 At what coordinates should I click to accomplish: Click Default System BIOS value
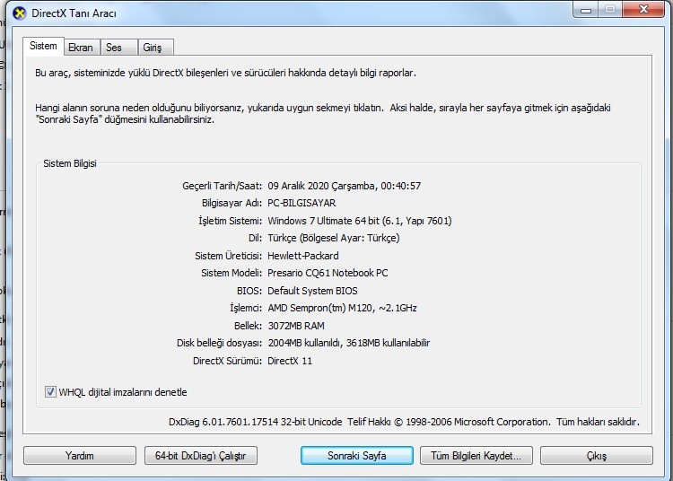pyautogui.click(x=312, y=291)
